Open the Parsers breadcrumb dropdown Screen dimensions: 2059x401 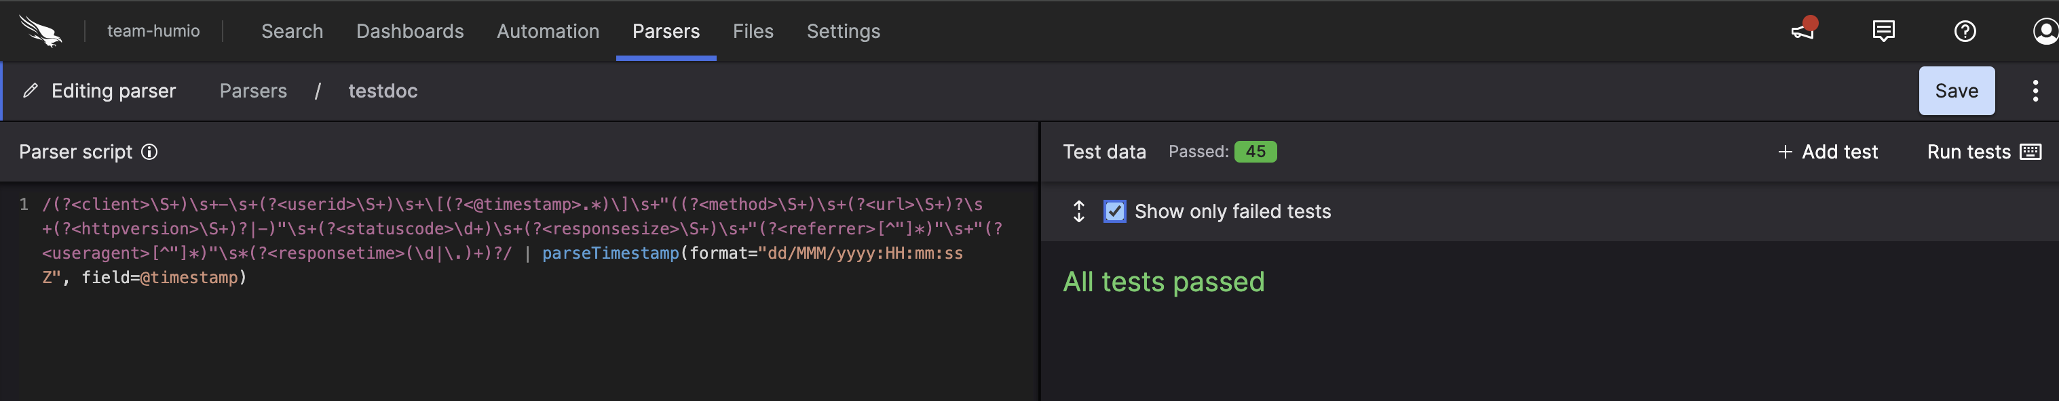[x=252, y=90]
